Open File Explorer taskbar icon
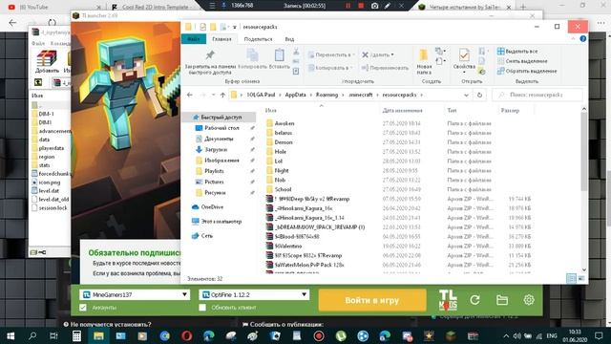This screenshot has height=344, width=611. point(98,335)
